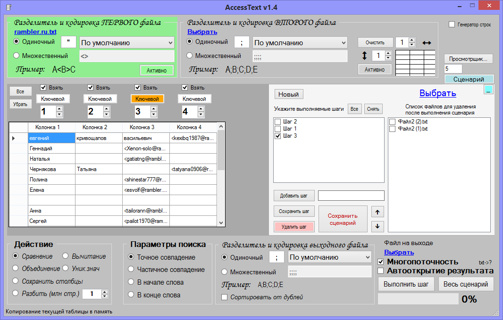
Task: Click the Активно button in first file panel
Action: (157, 71)
